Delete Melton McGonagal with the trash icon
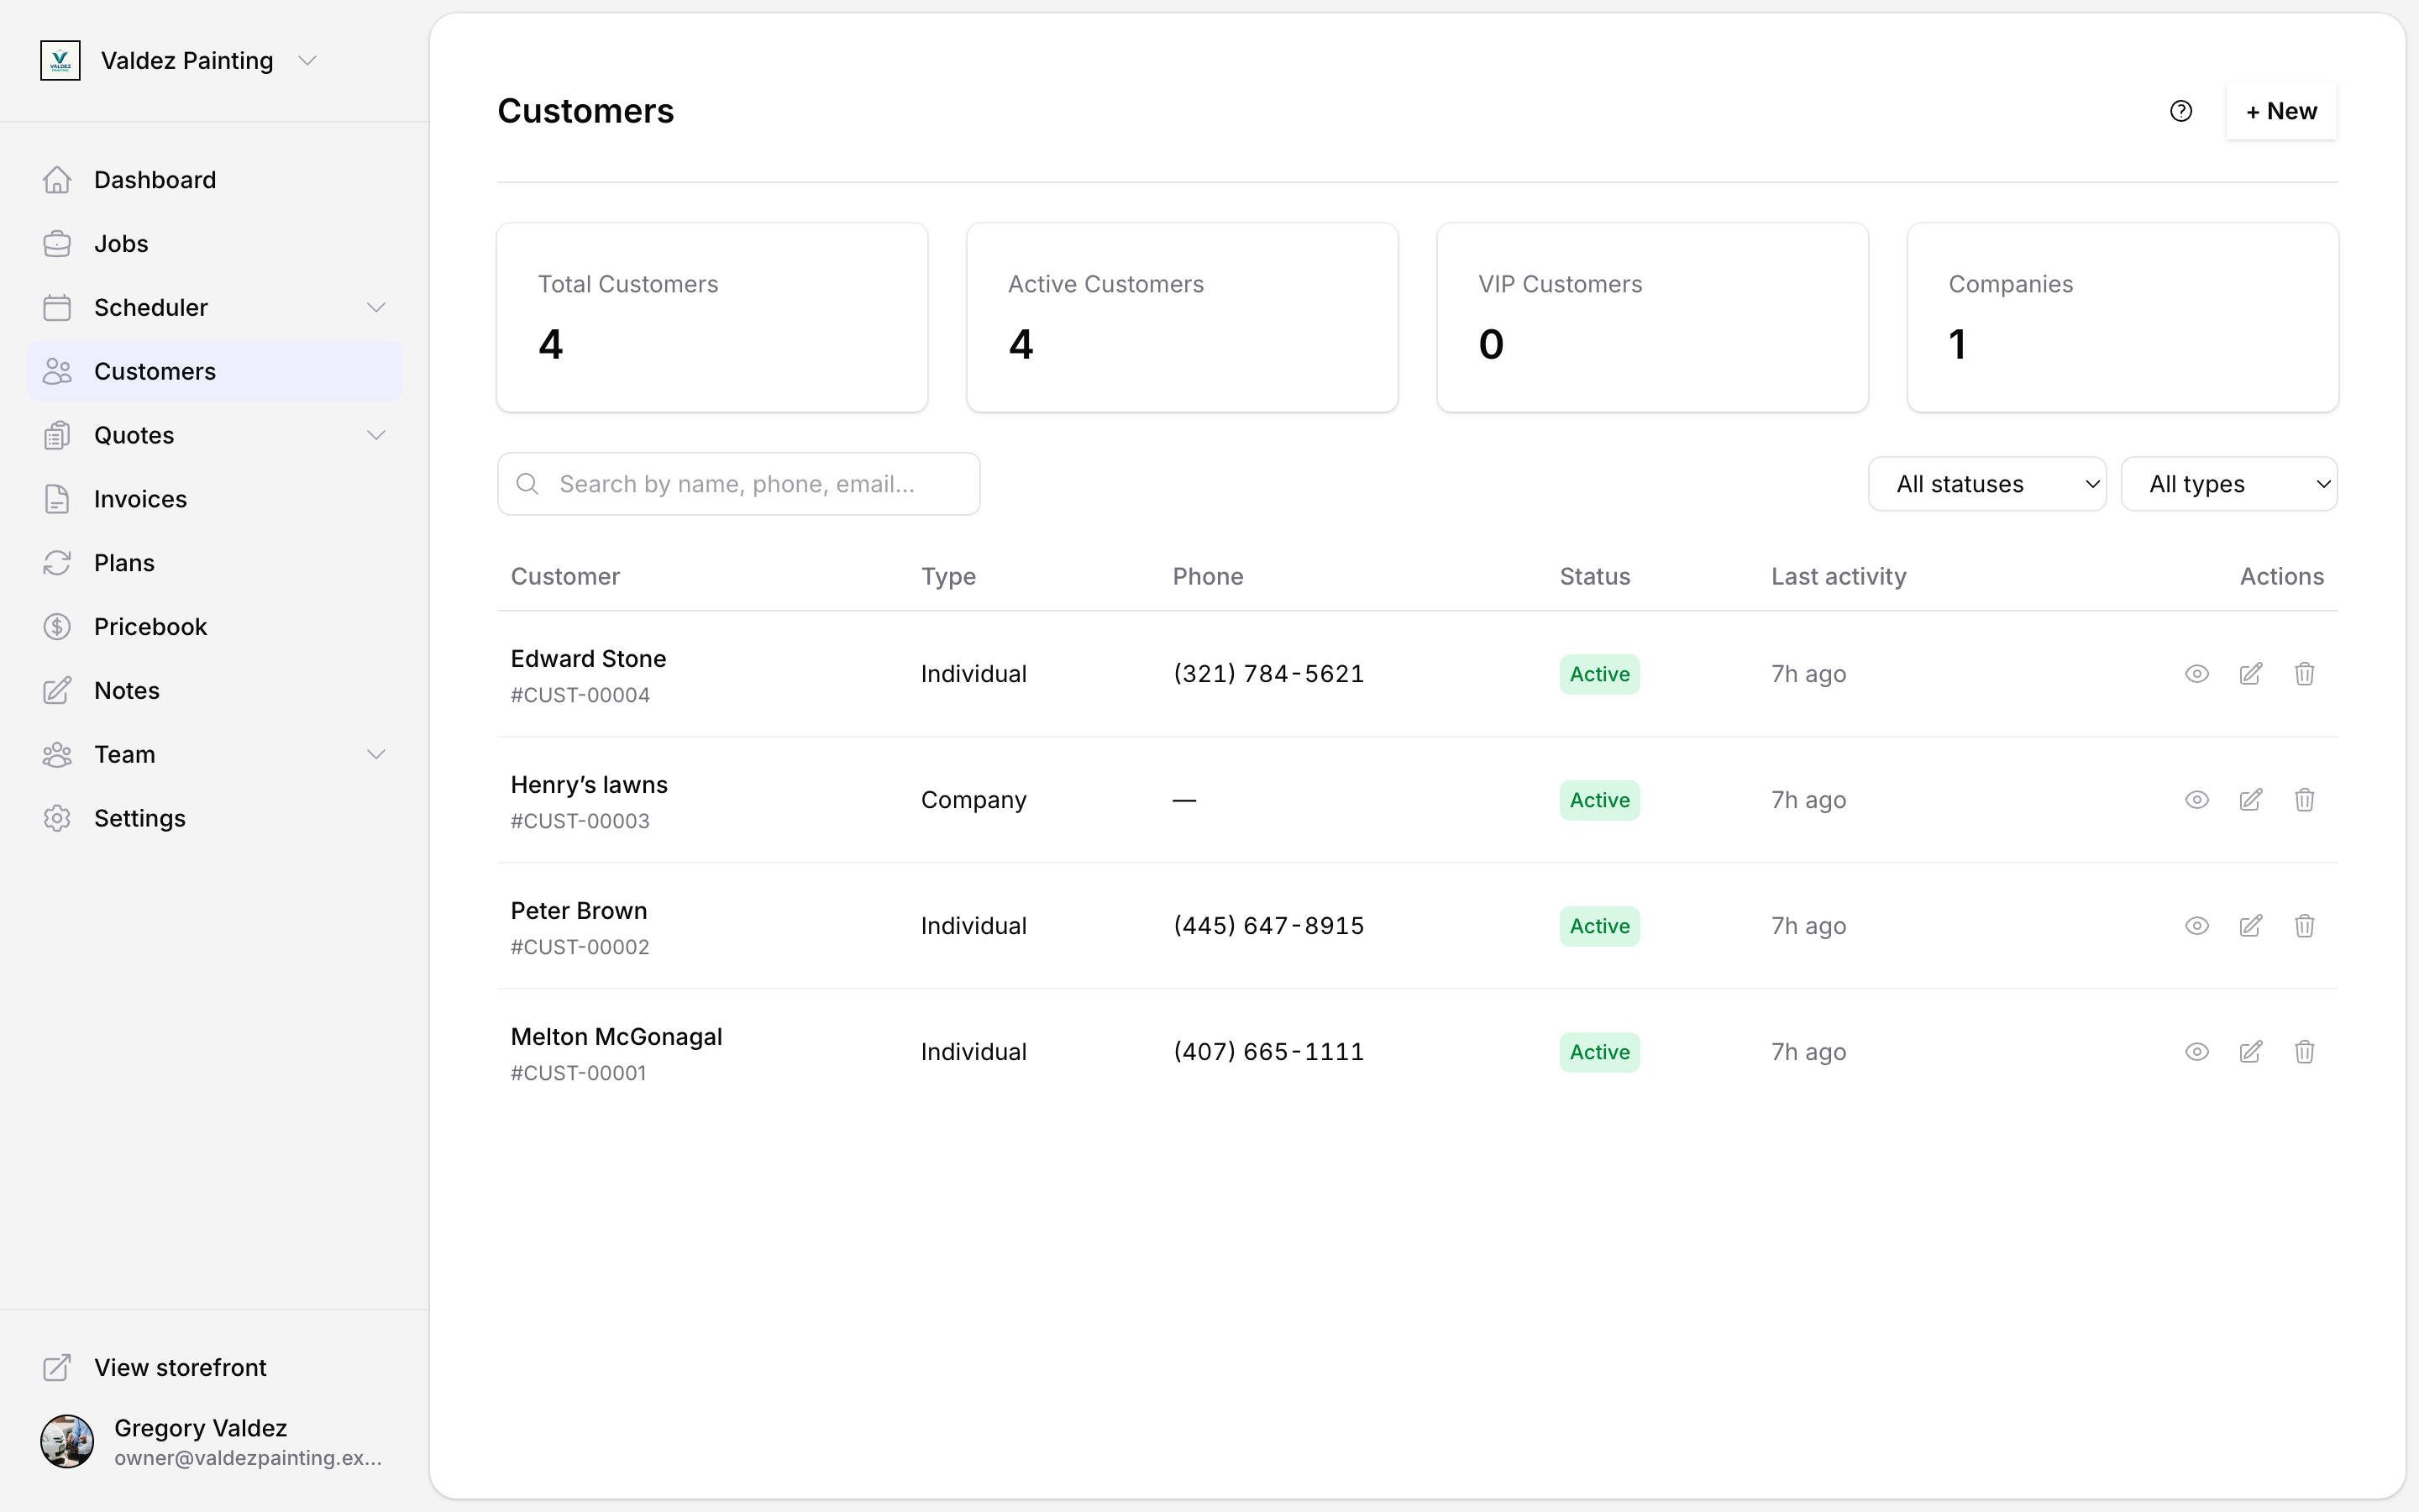2419x1512 pixels. (x=2305, y=1052)
